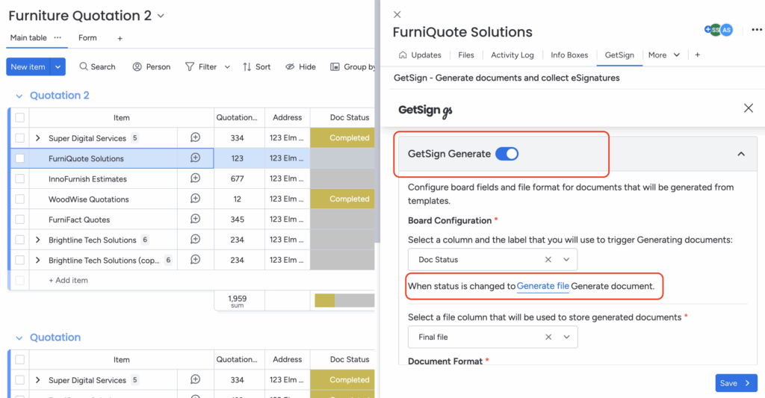Check the WoodWise Quotations row checkbox
The width and height of the screenshot is (765, 398).
(x=19, y=199)
